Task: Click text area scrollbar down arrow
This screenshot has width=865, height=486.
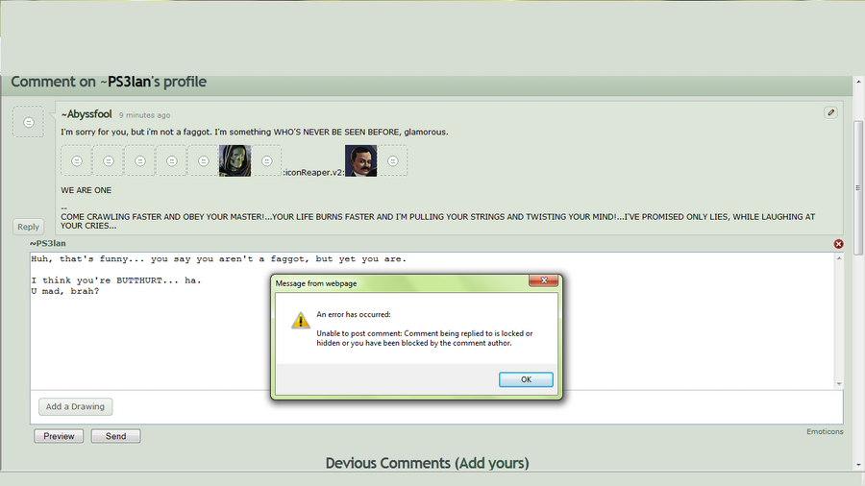Action: 839,383
